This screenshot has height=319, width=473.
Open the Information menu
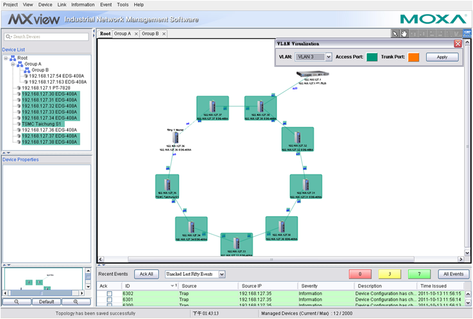coord(83,5)
